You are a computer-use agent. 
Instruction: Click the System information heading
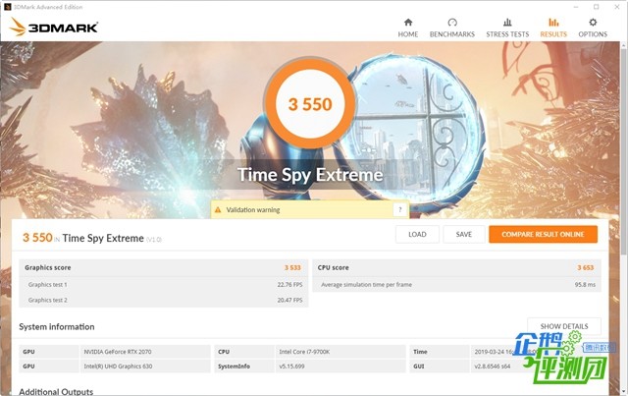coord(57,326)
